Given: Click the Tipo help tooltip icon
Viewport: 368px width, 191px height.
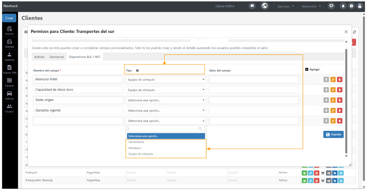Looking at the screenshot, I should [137, 71].
